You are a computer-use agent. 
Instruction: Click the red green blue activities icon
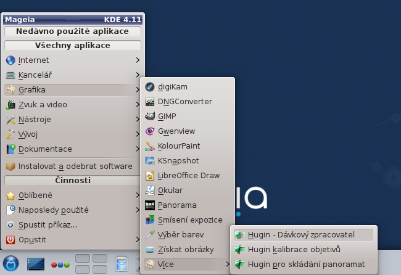coord(60,265)
